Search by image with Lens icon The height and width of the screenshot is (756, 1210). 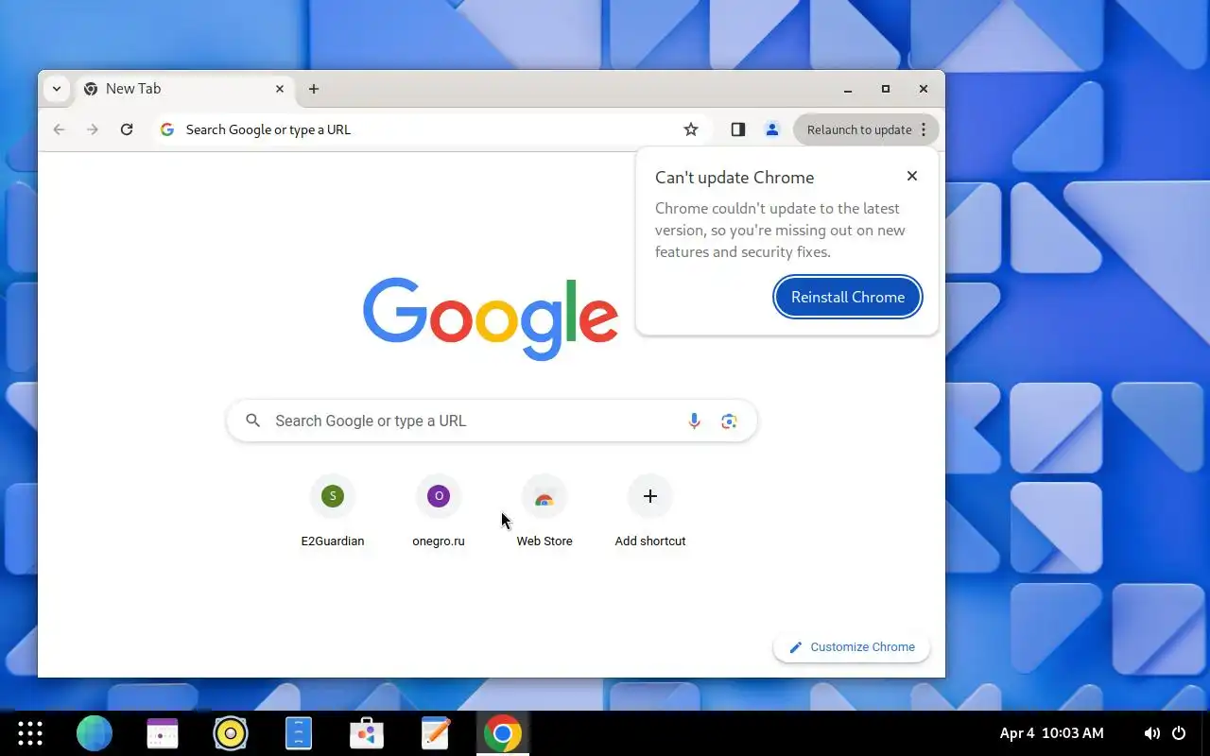tap(729, 421)
